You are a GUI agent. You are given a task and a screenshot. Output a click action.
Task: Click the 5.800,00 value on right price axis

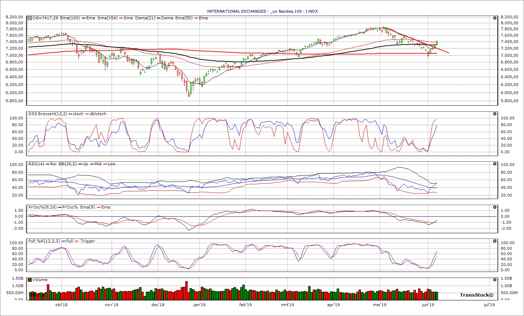(x=510, y=101)
